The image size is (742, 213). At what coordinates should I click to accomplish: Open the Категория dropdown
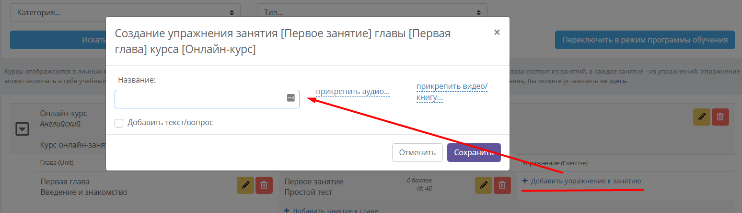125,12
